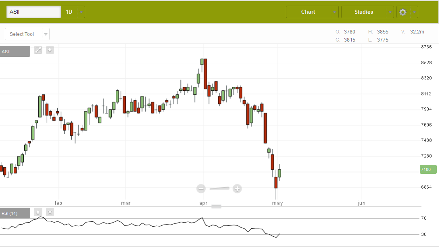Click the ASII symbol input field
This screenshot has width=440, height=248.
click(33, 12)
